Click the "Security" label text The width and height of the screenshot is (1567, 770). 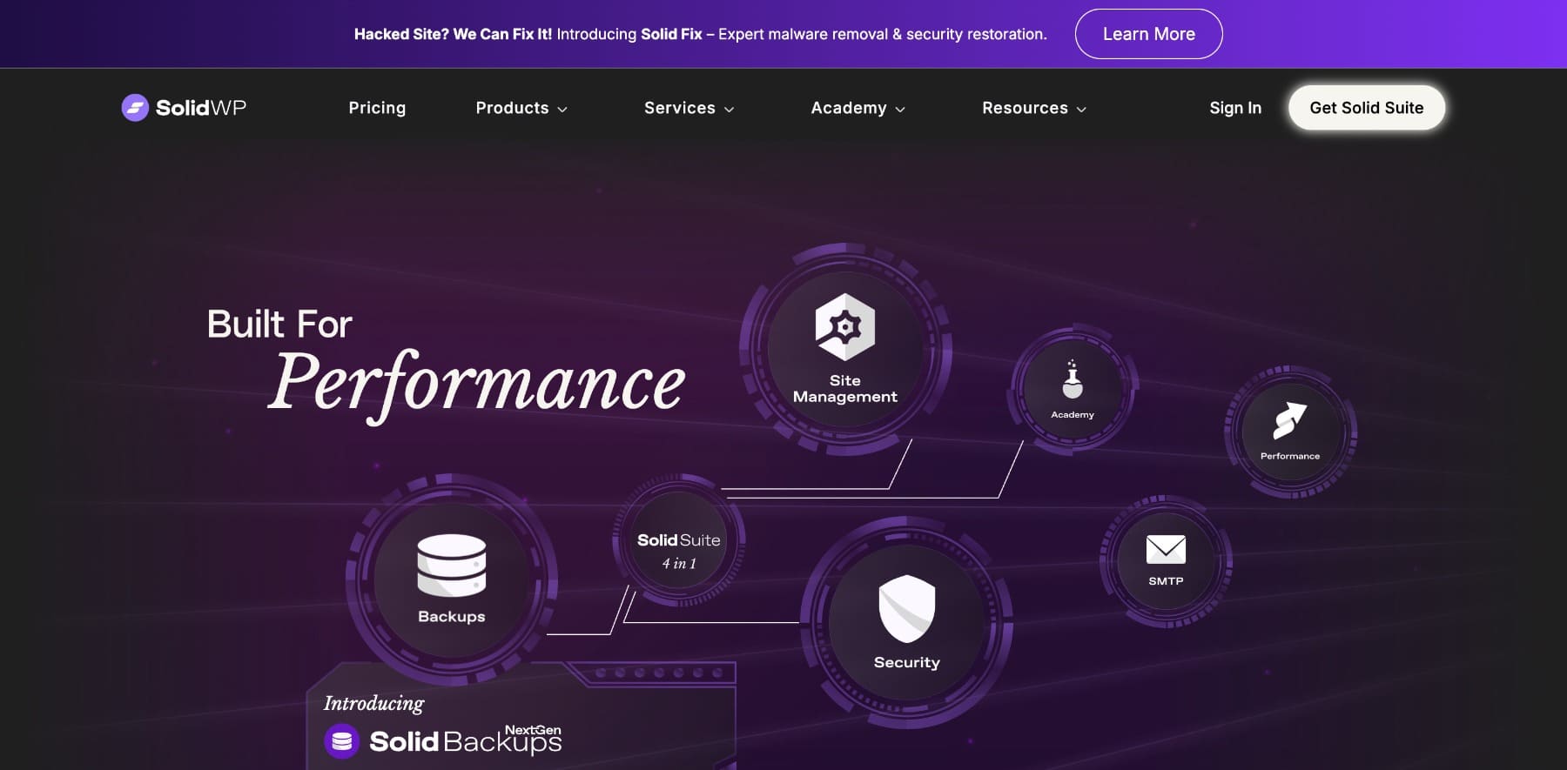click(907, 662)
